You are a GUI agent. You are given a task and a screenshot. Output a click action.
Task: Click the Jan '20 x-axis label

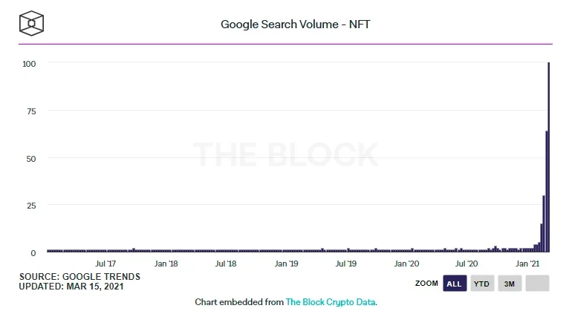tap(406, 264)
